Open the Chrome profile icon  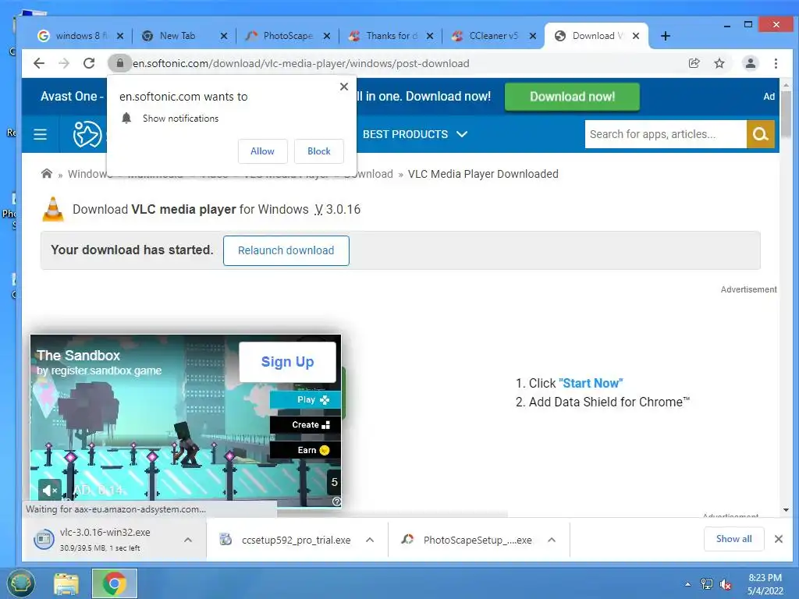tap(750, 63)
